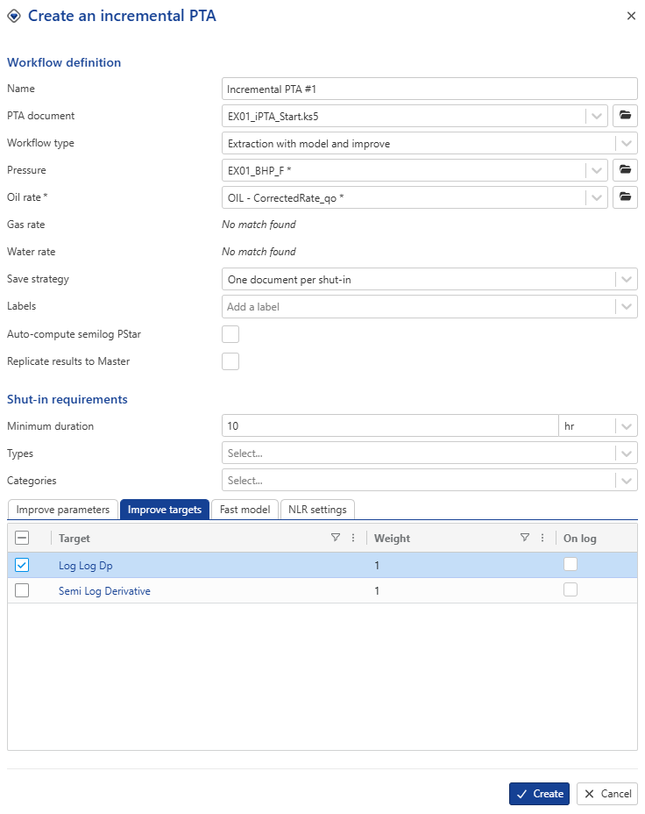Open the Save strategy dropdown
645x814 pixels.
[x=626, y=279]
